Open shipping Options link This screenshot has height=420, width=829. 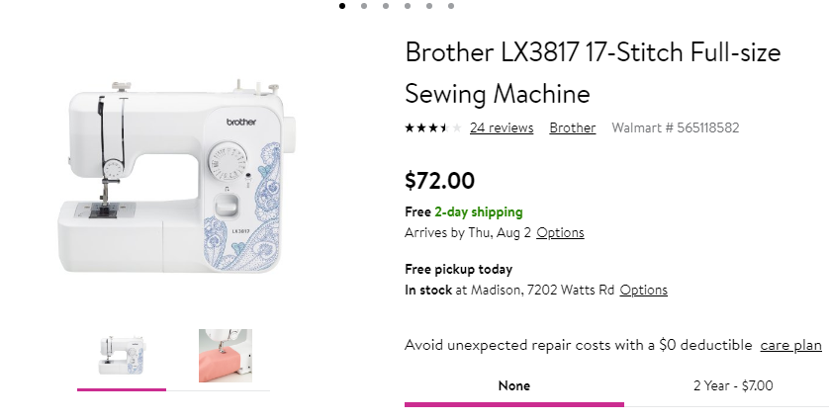pyautogui.click(x=560, y=233)
